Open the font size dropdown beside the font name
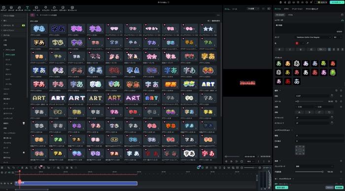Viewport: 345px width, 191px height. click(x=338, y=37)
